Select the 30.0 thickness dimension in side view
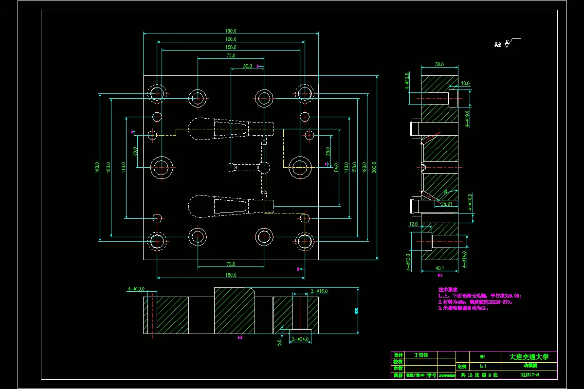The image size is (584, 389). click(439, 64)
